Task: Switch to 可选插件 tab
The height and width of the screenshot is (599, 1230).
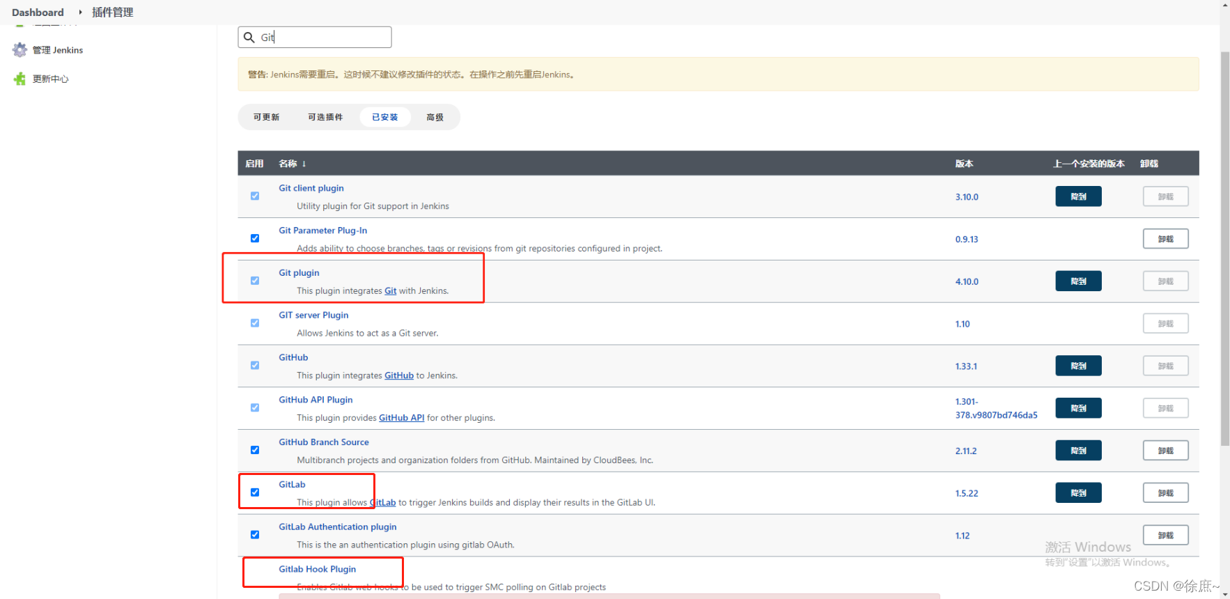Action: 325,117
